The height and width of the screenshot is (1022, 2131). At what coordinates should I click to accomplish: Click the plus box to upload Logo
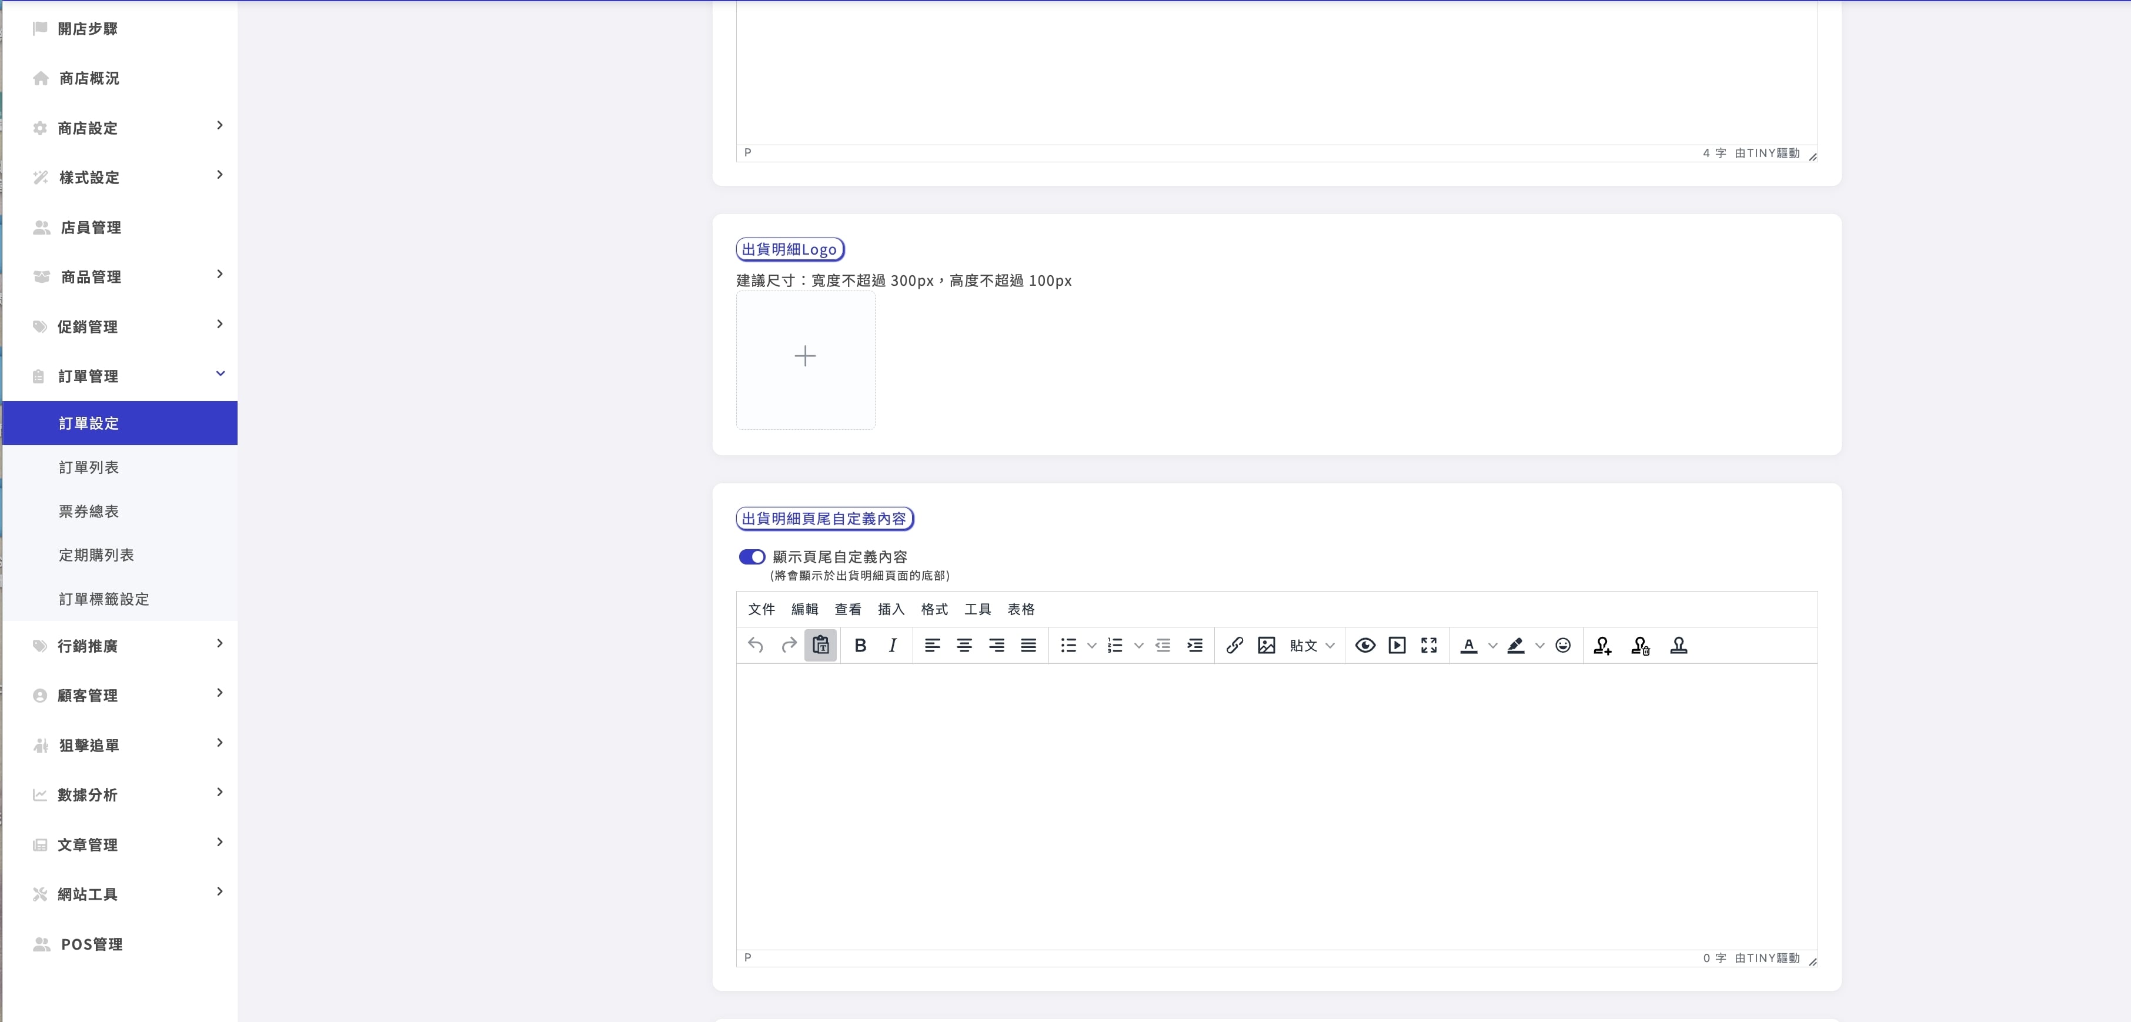point(806,360)
